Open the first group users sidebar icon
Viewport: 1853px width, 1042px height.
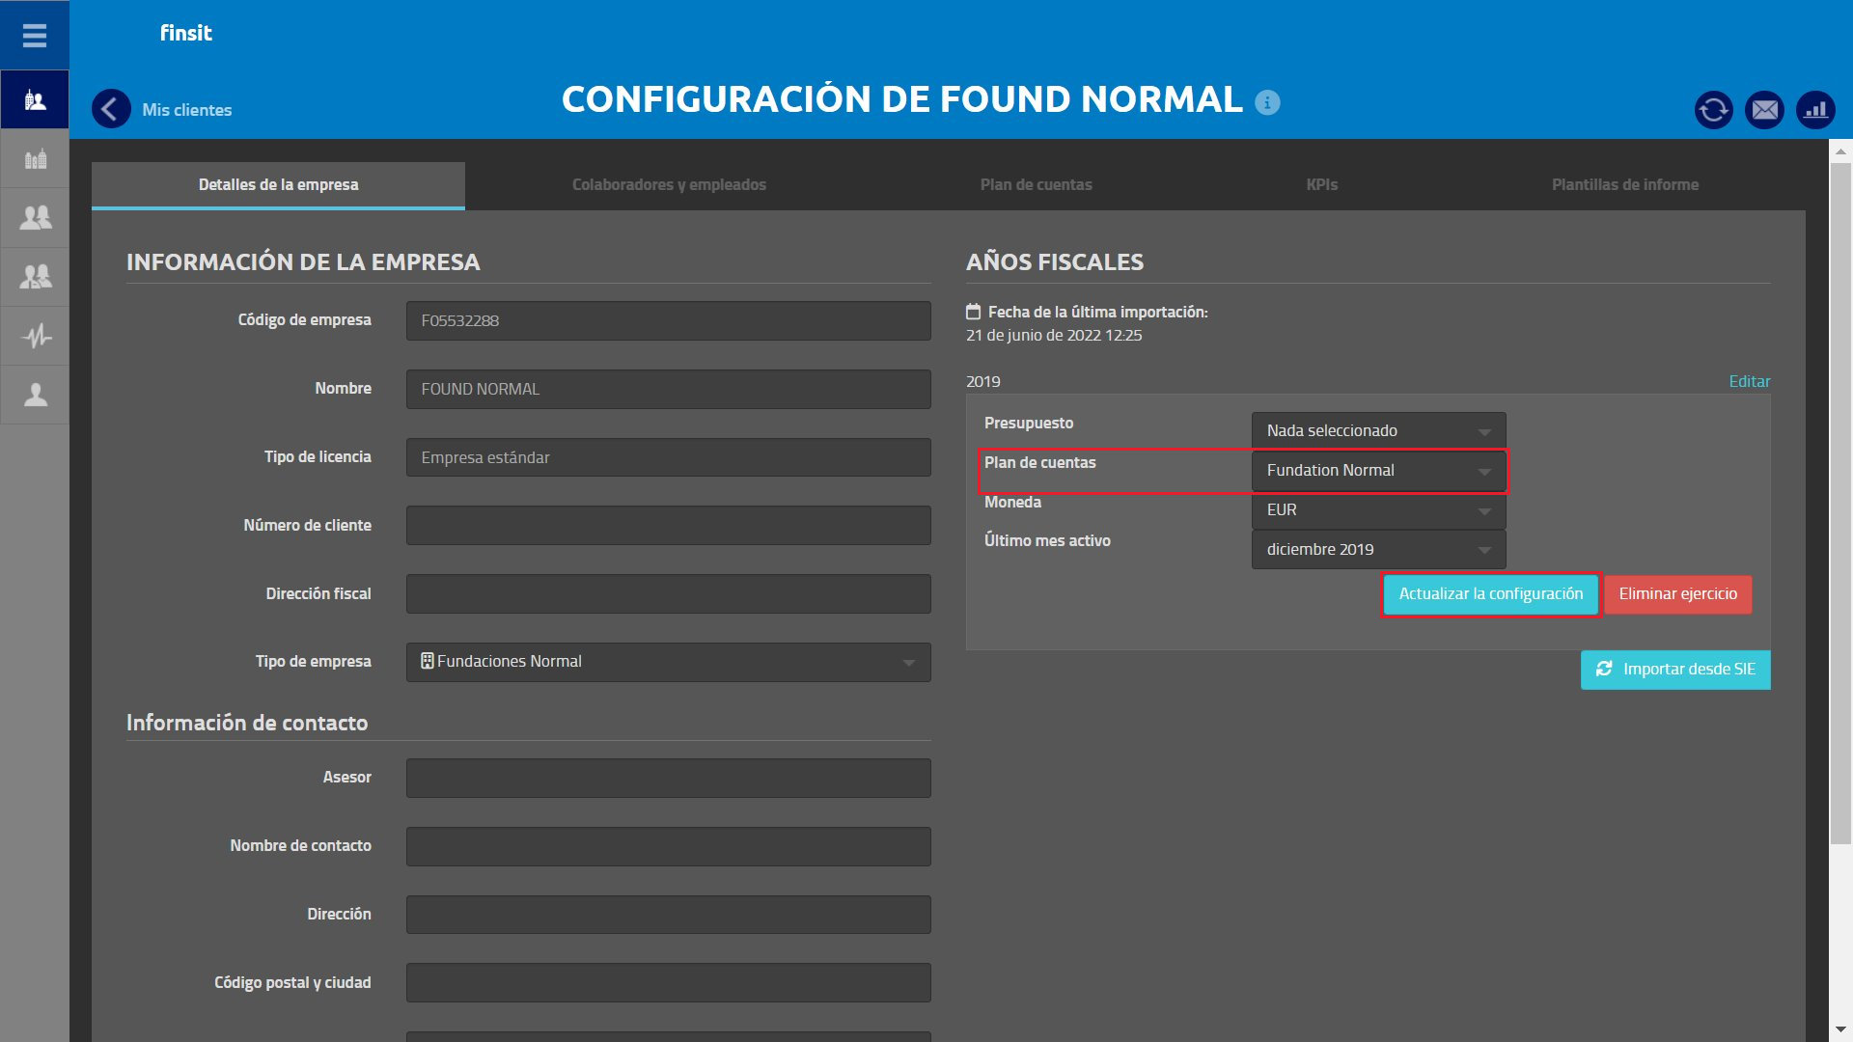coord(35,218)
